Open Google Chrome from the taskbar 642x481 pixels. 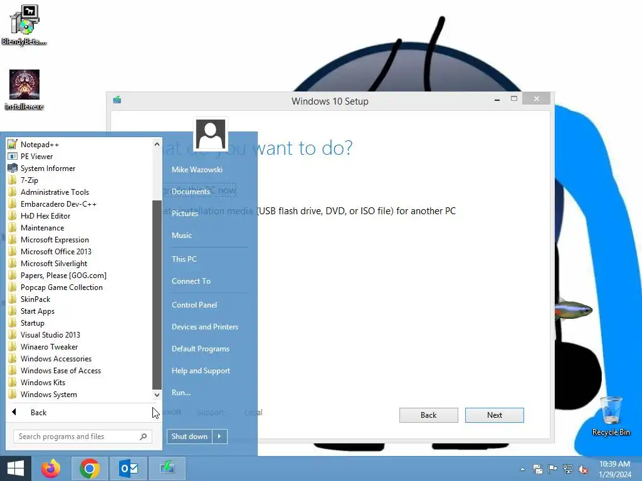click(90, 468)
